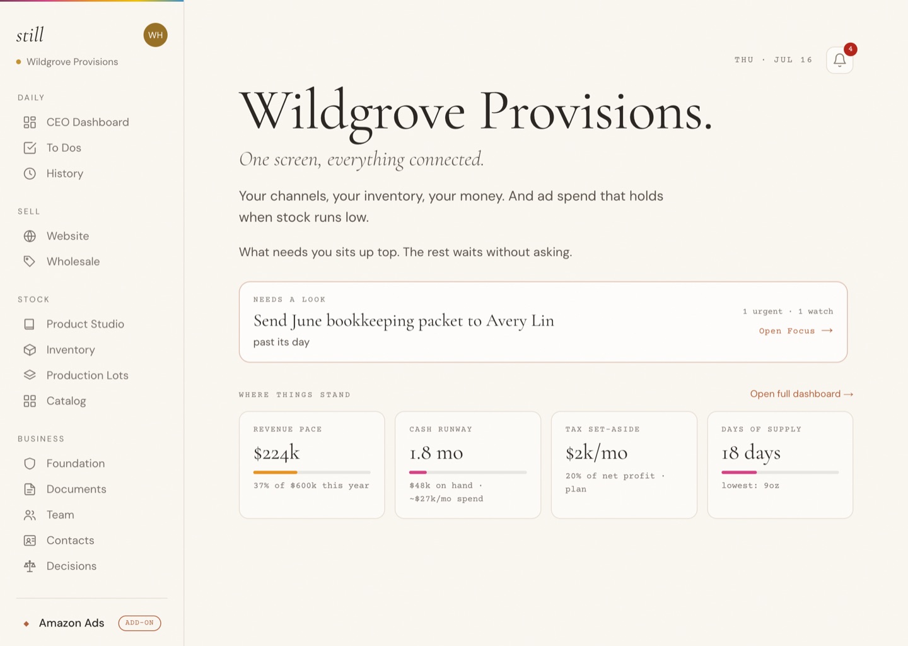Click Open full dashboard link
This screenshot has height=646, width=908.
[x=801, y=394]
